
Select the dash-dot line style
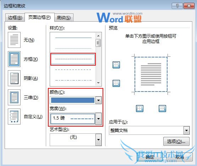(73, 80)
